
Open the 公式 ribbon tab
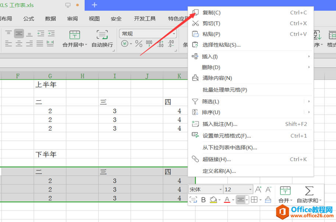(x=29, y=19)
